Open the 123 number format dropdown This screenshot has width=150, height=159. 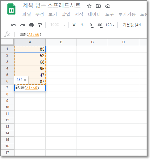point(110,25)
